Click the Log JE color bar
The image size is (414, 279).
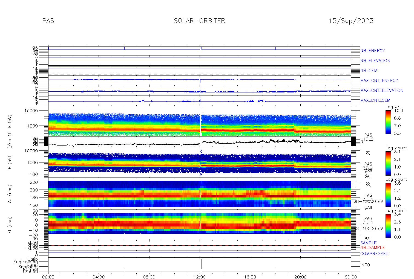point(388,122)
